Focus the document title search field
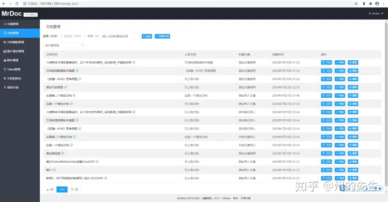 point(120,36)
